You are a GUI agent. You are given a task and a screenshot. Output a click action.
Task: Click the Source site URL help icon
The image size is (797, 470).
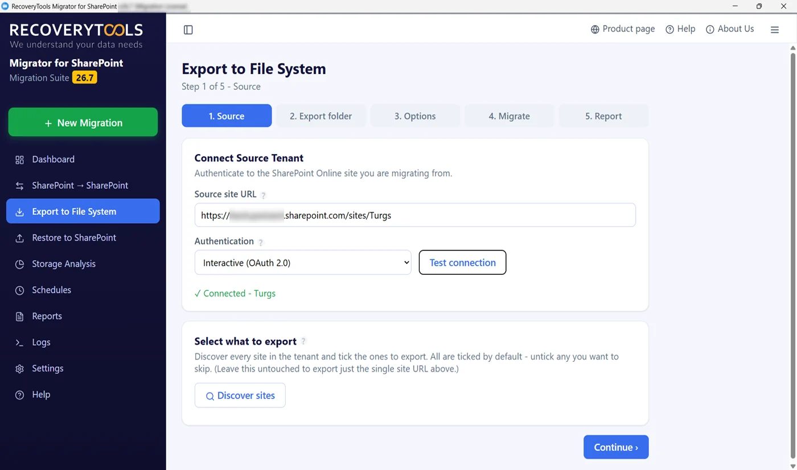pos(263,195)
